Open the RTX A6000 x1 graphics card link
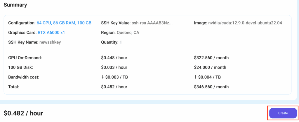Image resolution: width=299 pixels, height=122 pixels. click(51, 33)
